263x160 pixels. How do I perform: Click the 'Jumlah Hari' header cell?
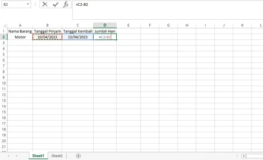105,31
